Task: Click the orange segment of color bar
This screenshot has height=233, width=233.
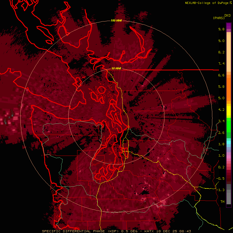Action: click(229, 89)
